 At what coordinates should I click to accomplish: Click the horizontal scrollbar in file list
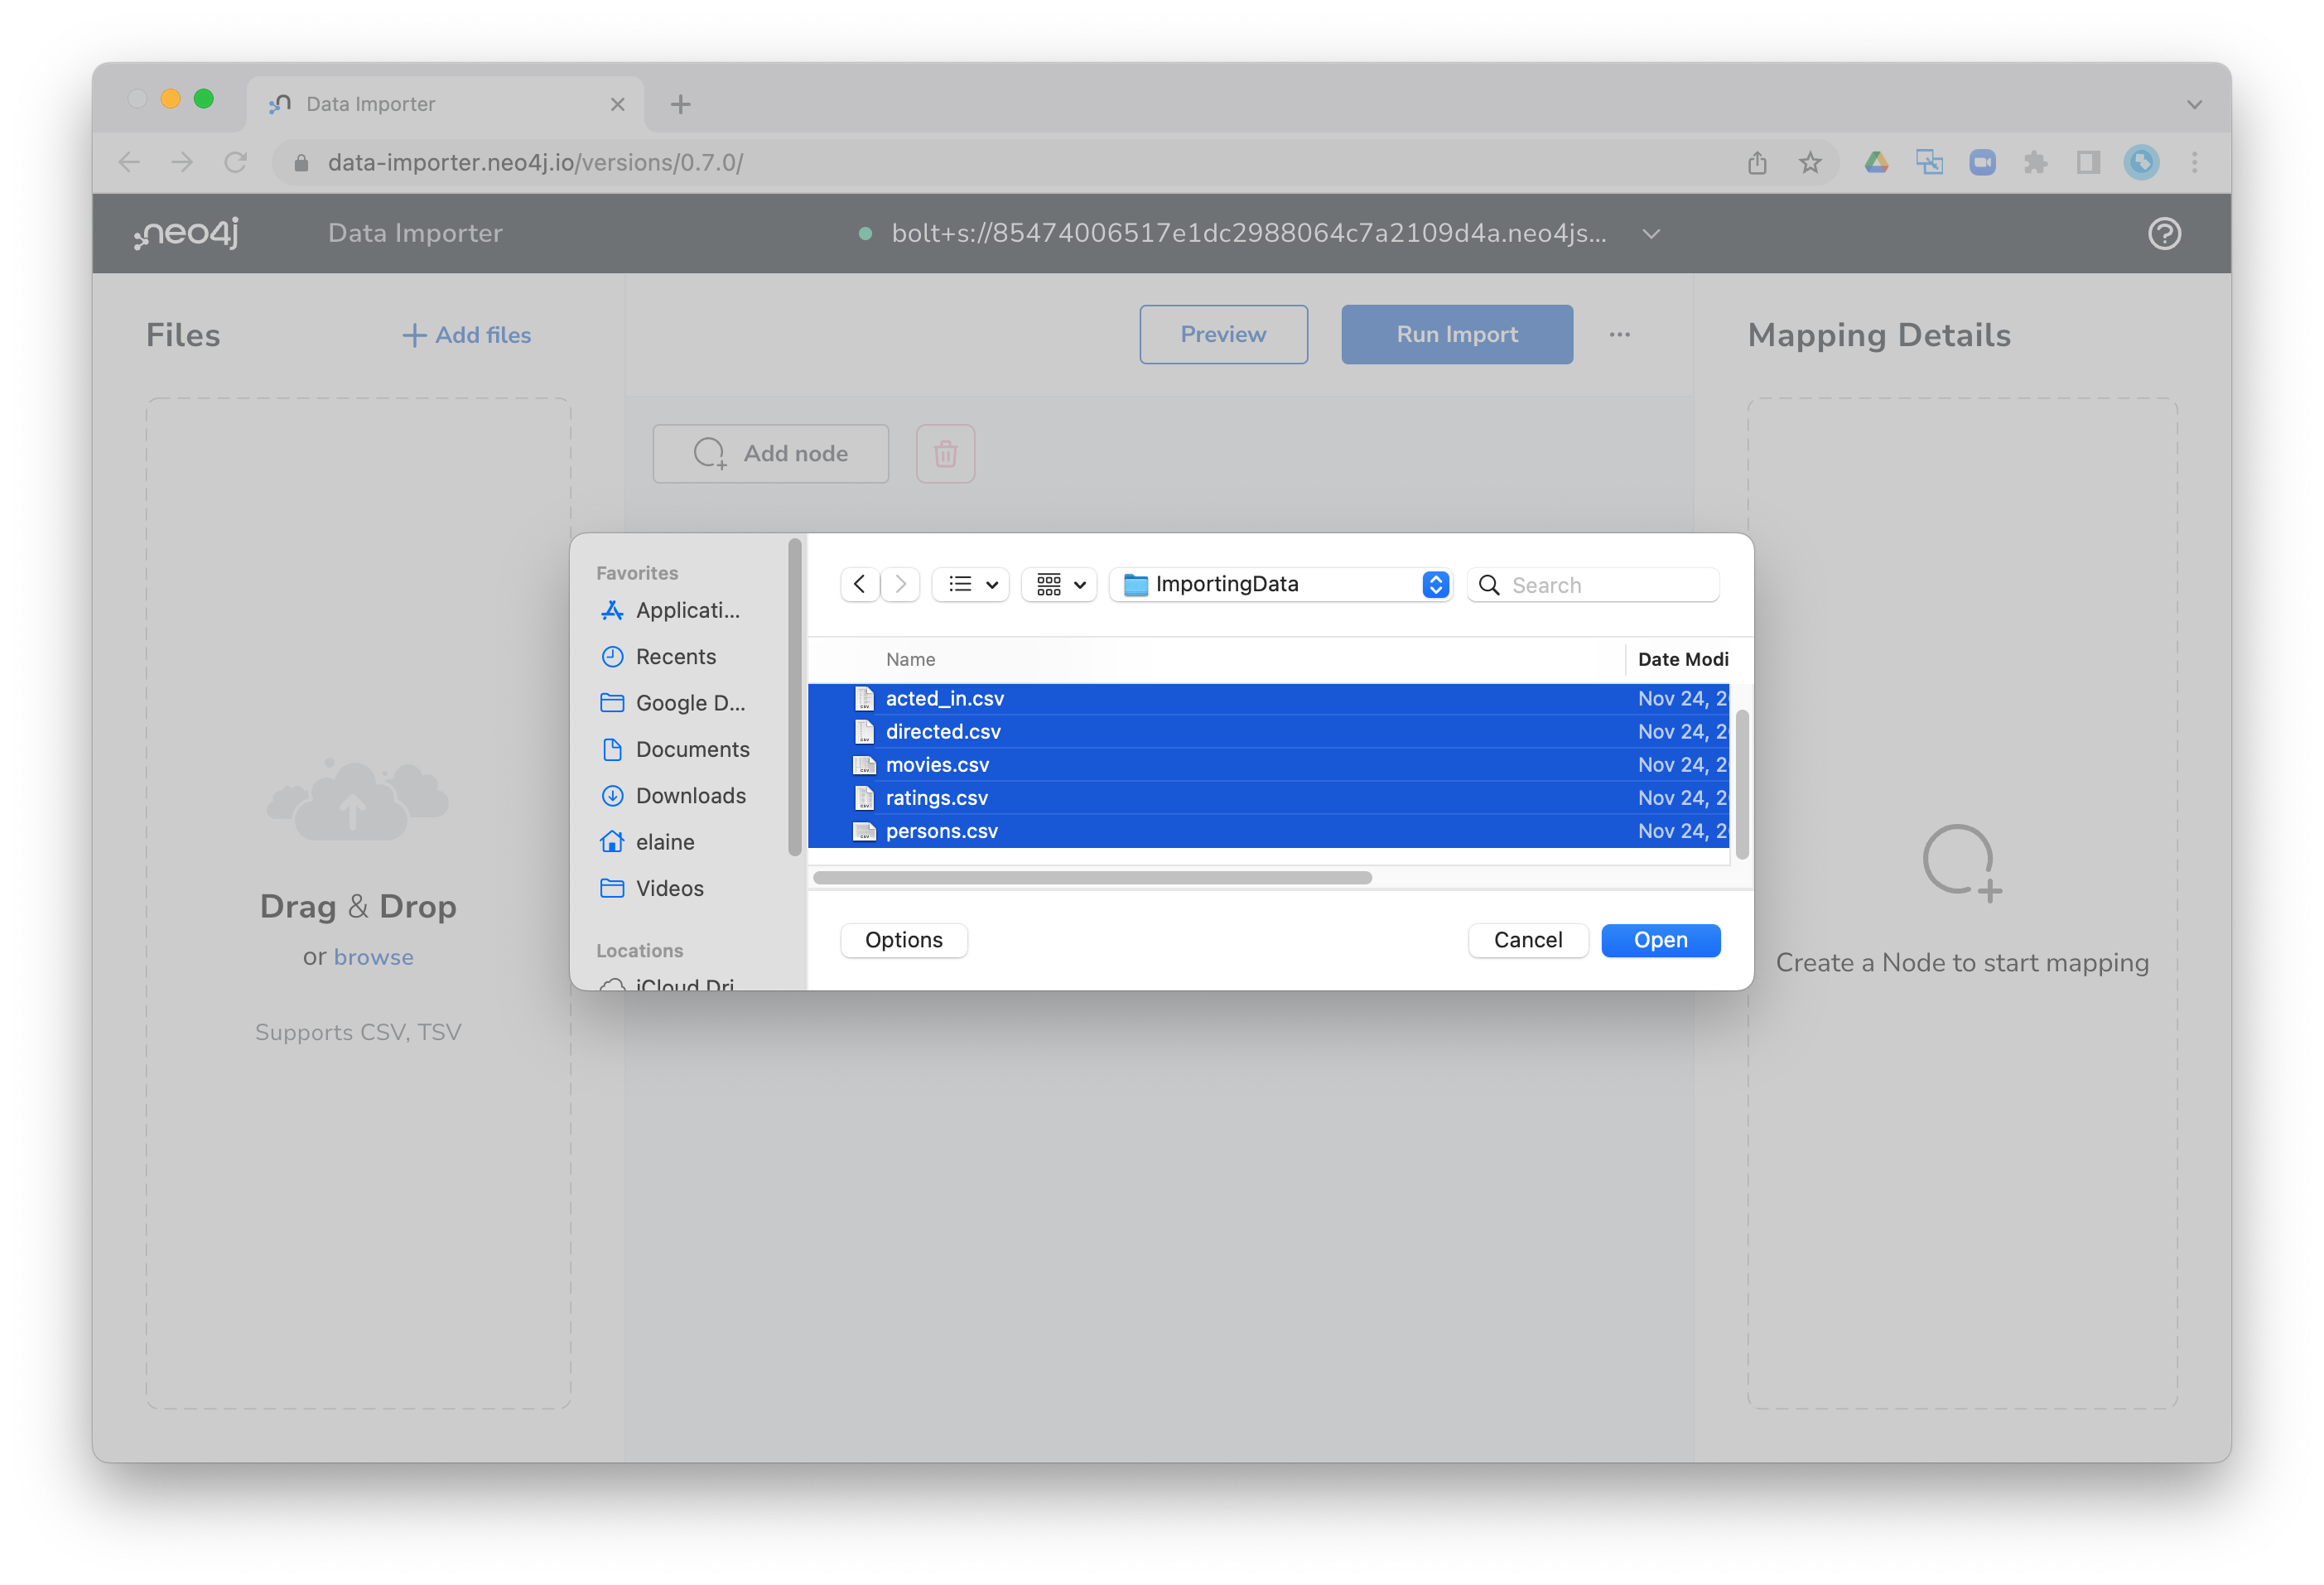click(x=1092, y=878)
